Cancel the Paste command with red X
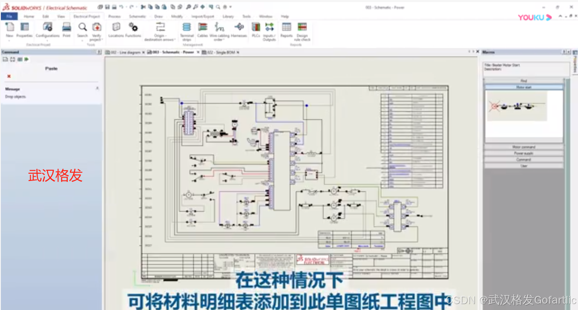This screenshot has width=578, height=310. (8, 76)
